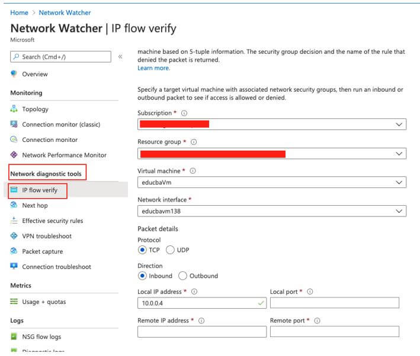Image resolution: width=420 pixels, height=356 pixels.
Task: Click the Network Performance Monitor icon
Action: (14, 155)
